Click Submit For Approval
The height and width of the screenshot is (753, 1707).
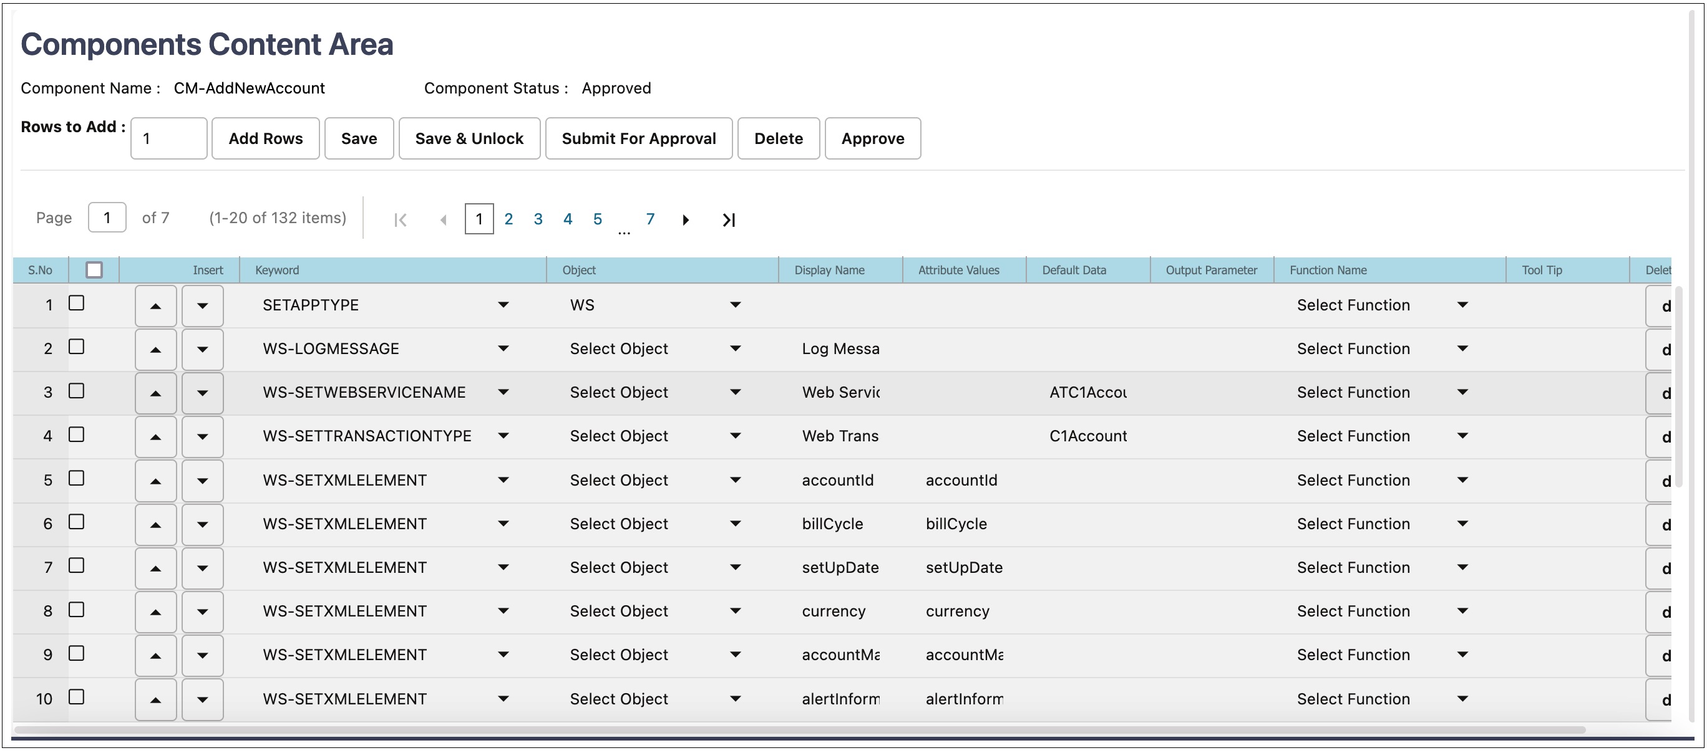point(639,138)
